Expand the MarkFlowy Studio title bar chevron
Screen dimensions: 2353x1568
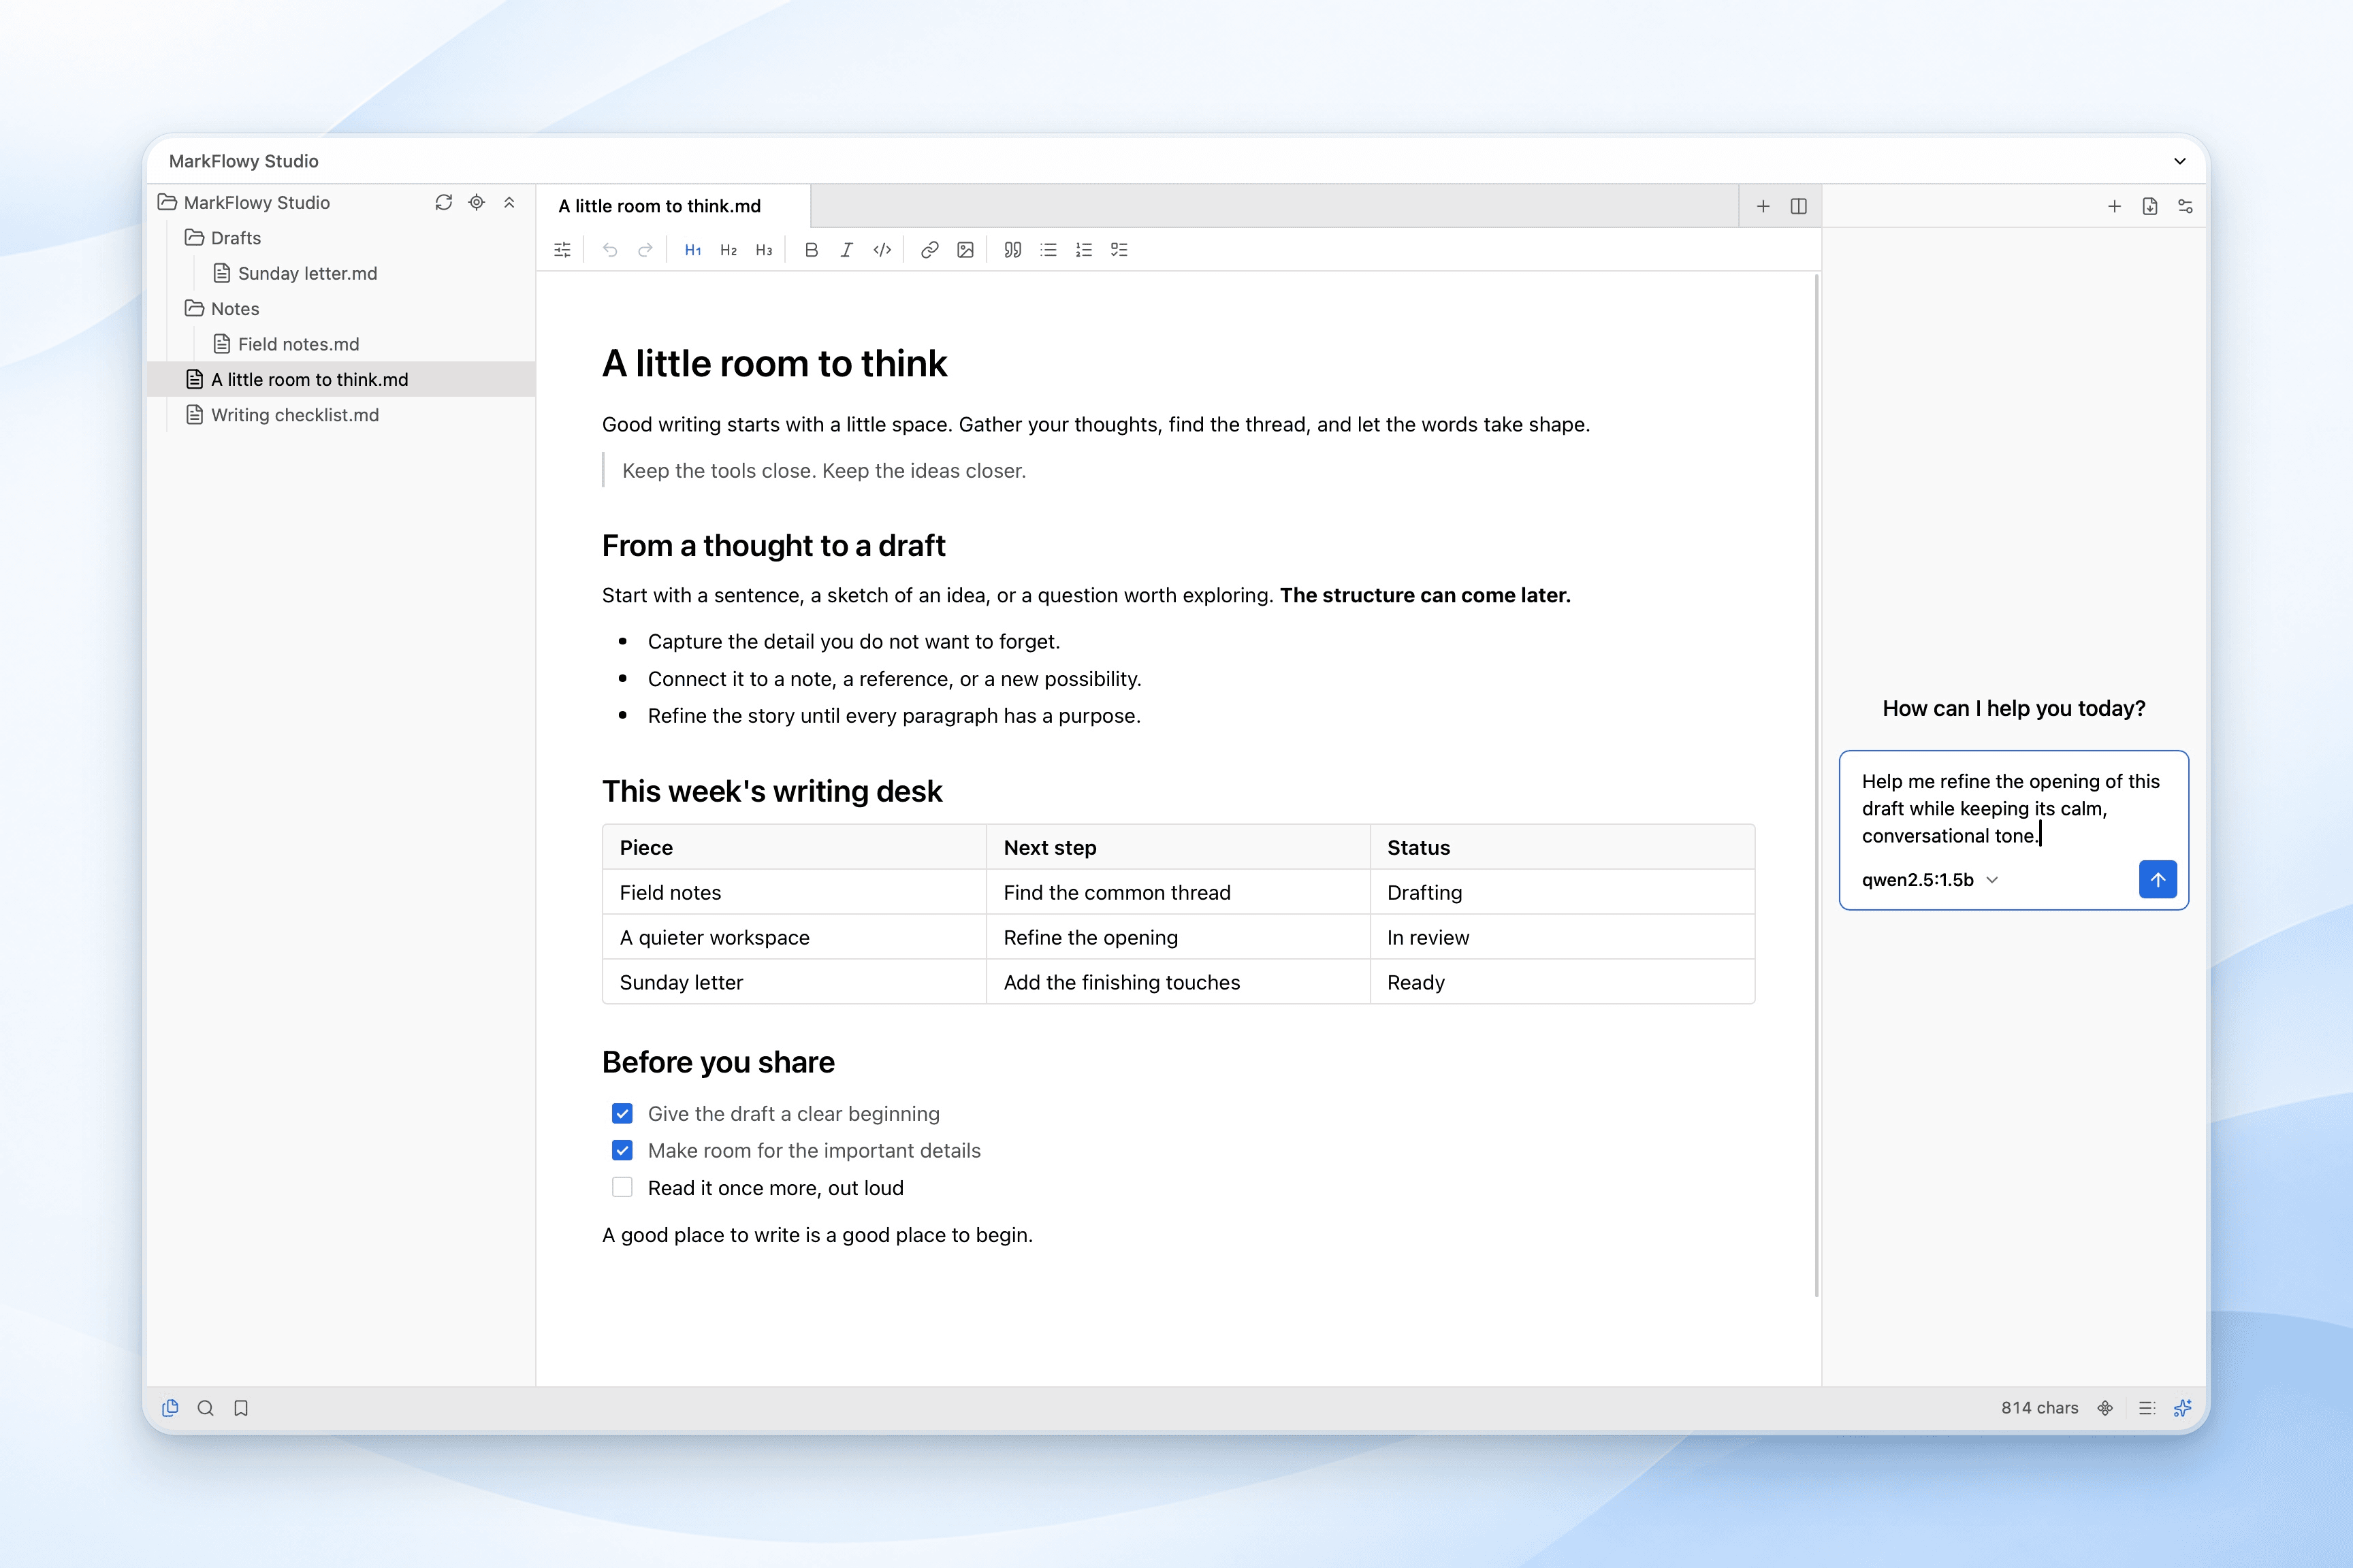pyautogui.click(x=2180, y=161)
